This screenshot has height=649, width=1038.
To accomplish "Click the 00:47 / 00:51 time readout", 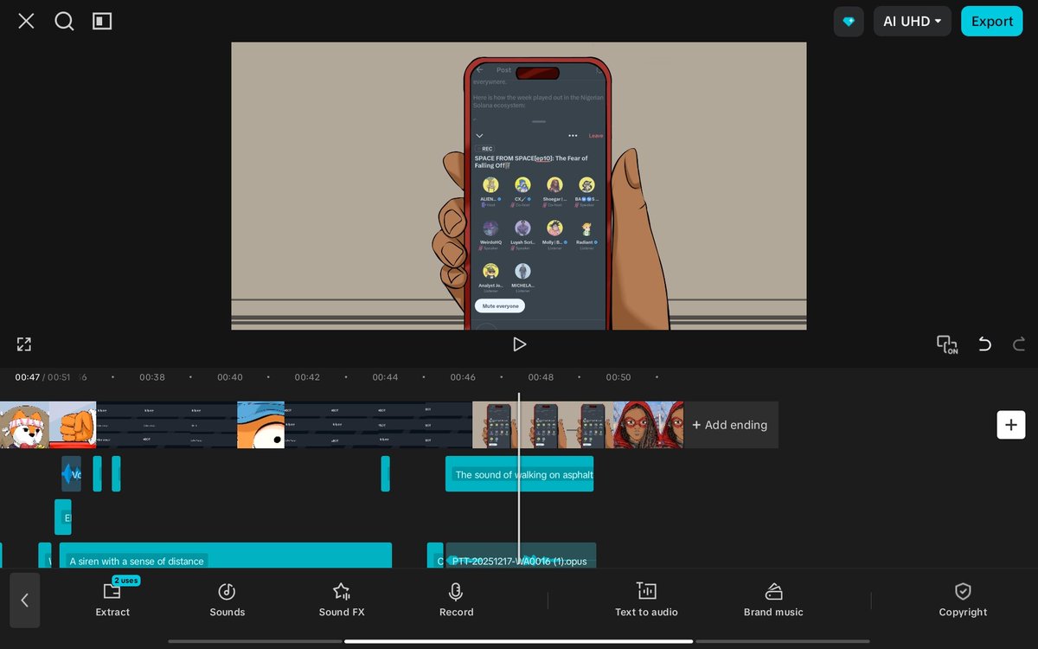I will 42,377.
